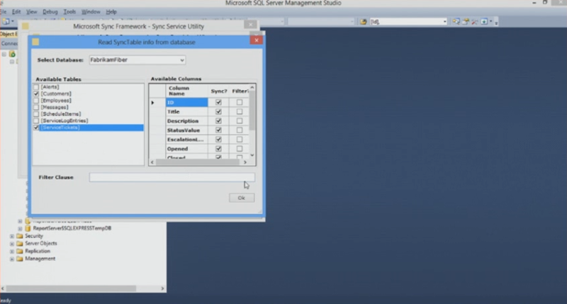Image resolution: width=567 pixels, height=304 pixels.
Task: Click the Sync? column header
Action: pyautogui.click(x=218, y=91)
